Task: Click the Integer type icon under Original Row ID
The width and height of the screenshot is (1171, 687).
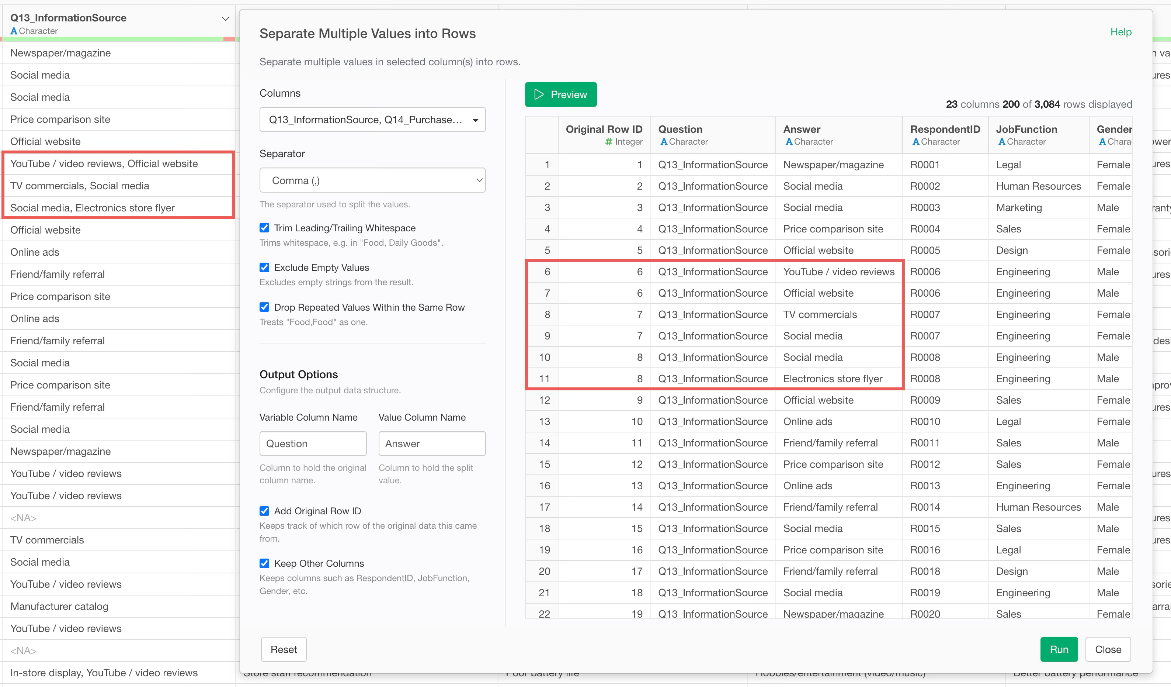Action: pos(609,141)
